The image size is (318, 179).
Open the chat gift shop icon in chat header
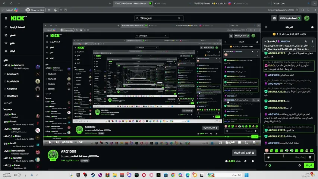pos(312,27)
